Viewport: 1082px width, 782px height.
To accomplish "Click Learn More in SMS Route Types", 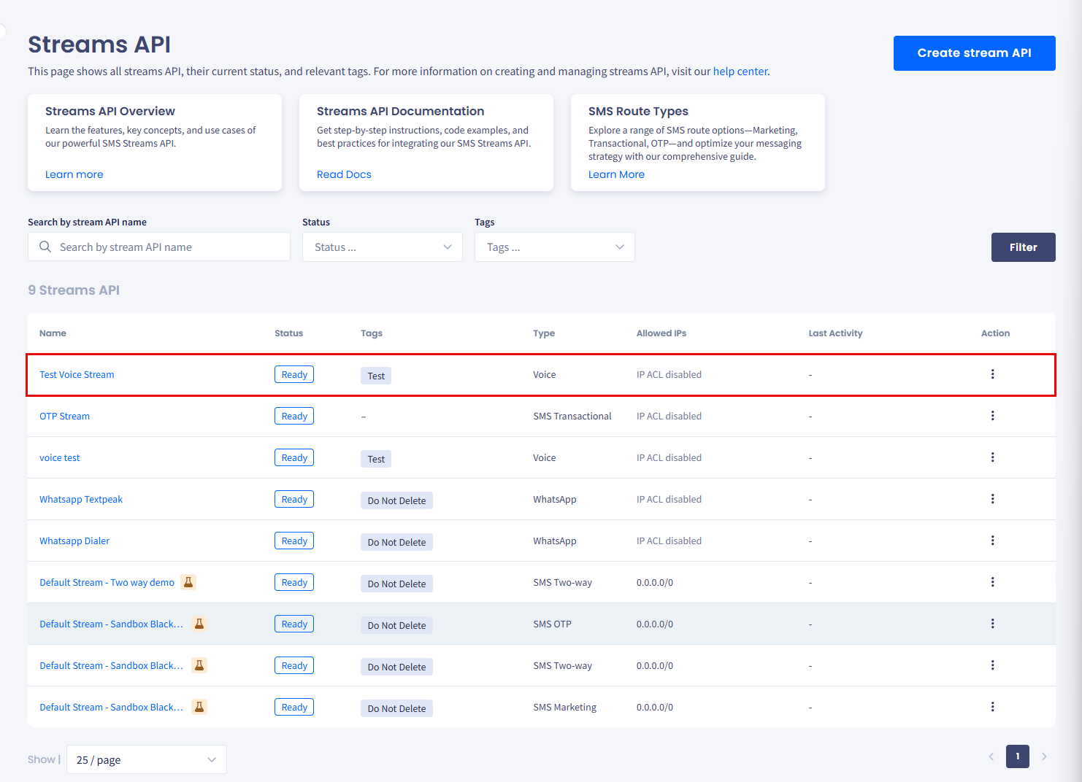I will 616,174.
